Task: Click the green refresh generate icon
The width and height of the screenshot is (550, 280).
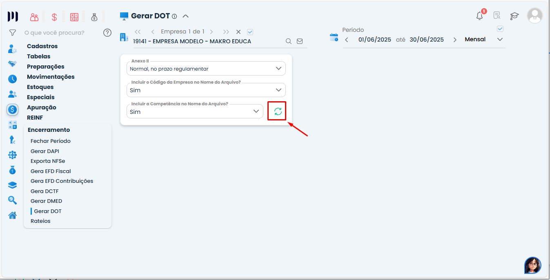Action: [x=278, y=111]
